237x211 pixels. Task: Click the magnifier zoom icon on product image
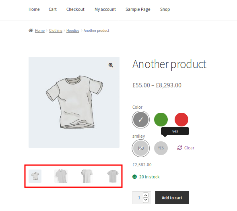click(x=111, y=65)
